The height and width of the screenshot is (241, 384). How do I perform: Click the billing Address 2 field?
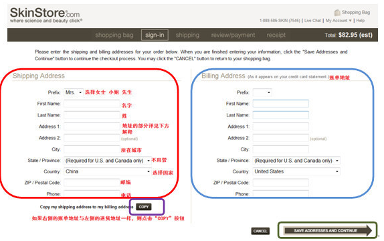point(281,138)
